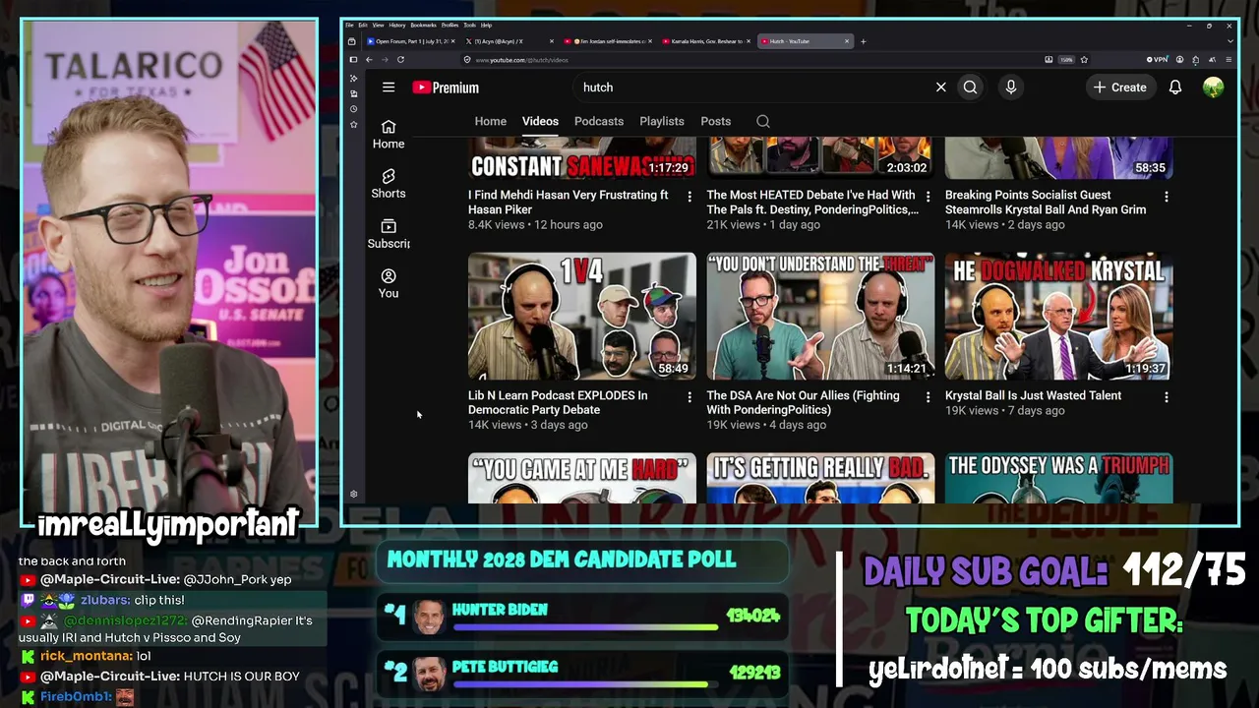Switch to 'Kamala Harris, Gov. Beshear' browser tab
Image resolution: width=1259 pixels, height=708 pixels.
(x=707, y=41)
